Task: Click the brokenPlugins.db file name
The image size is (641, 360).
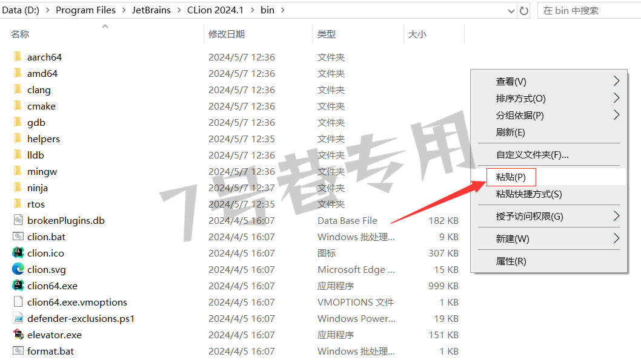Action: coord(66,220)
